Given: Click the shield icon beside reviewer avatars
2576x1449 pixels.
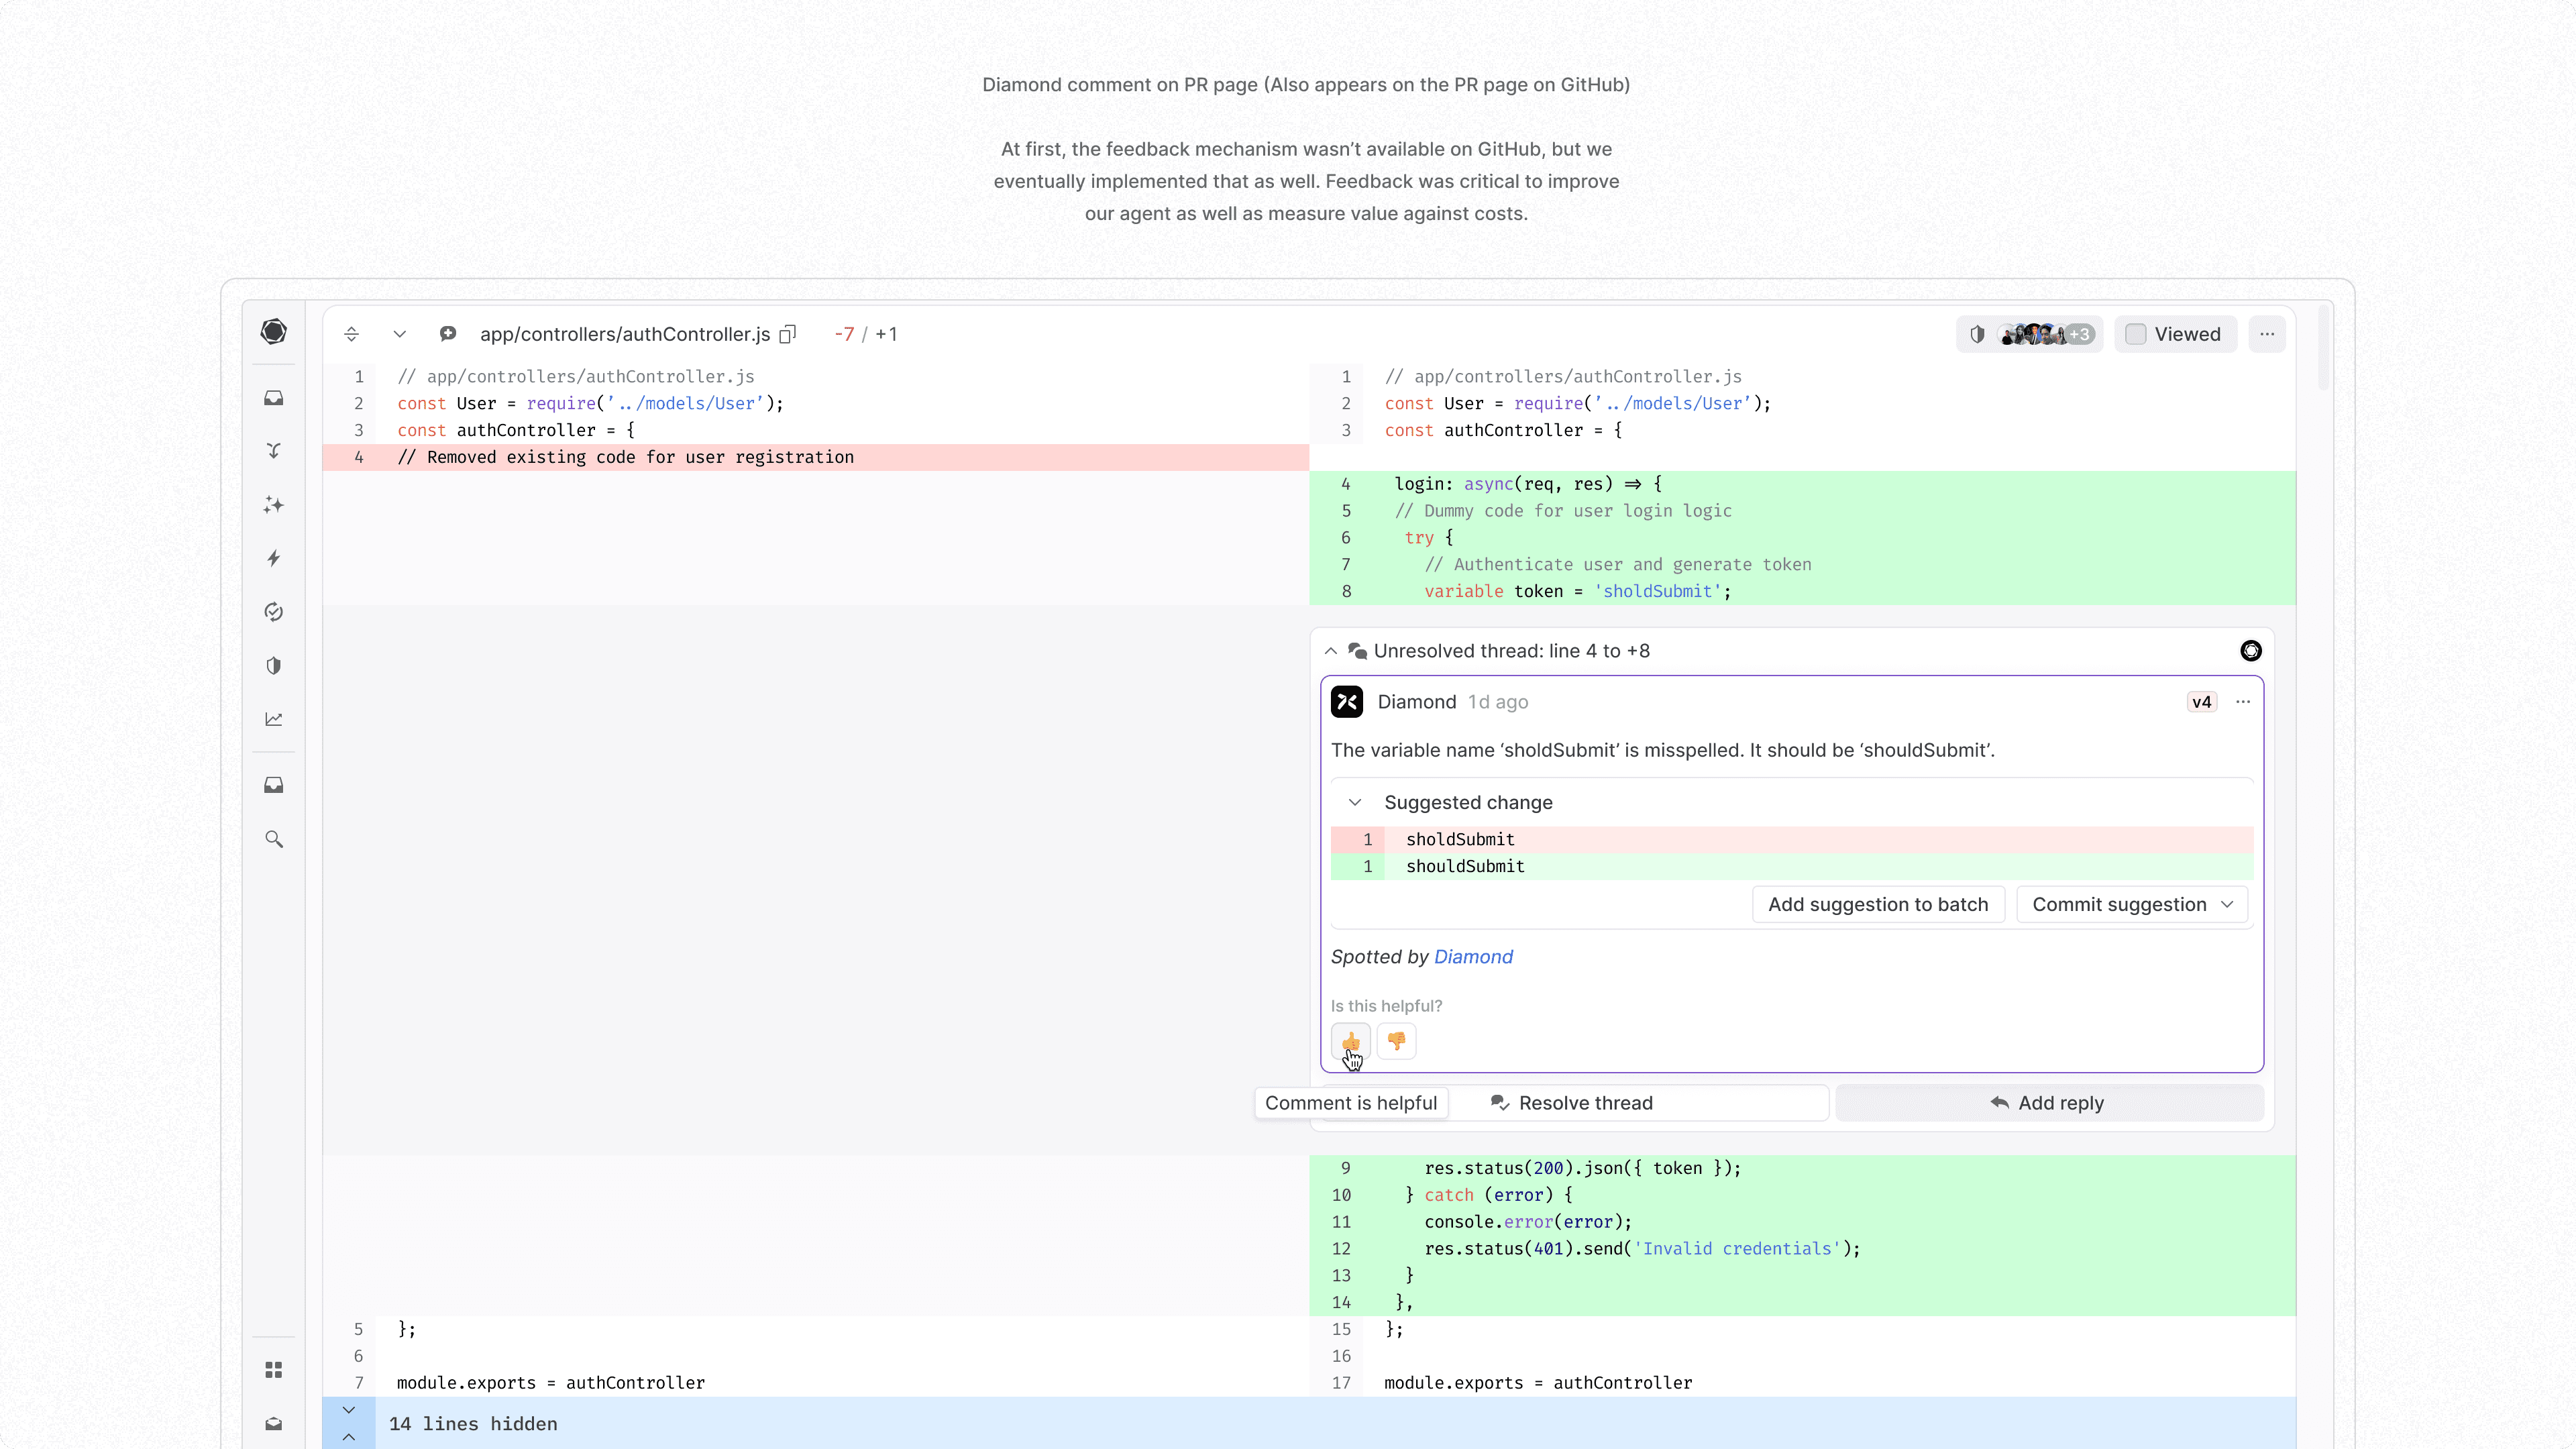Looking at the screenshot, I should coord(1977,334).
